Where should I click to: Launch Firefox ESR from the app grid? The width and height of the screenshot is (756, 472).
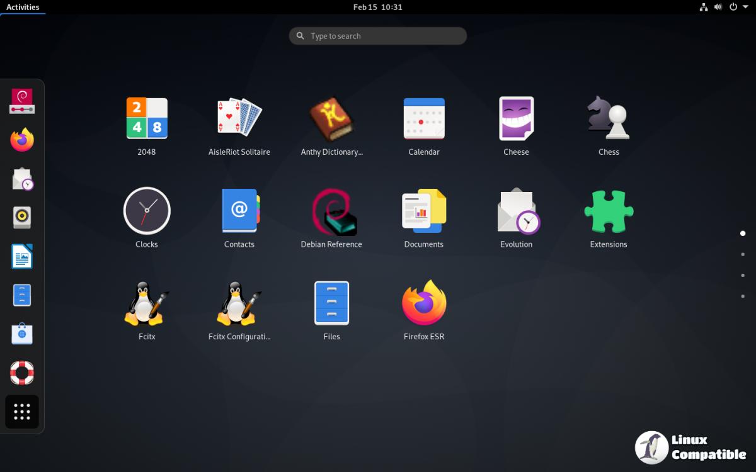pos(424,303)
